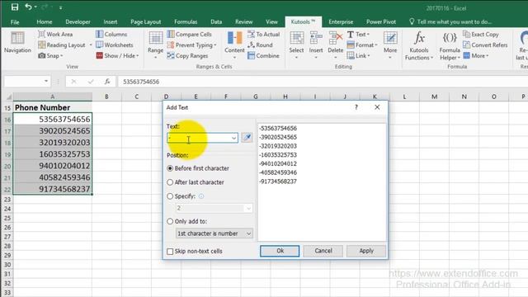Click Ok in Add Text dialog
This screenshot has height=297, width=528.
[x=280, y=251]
